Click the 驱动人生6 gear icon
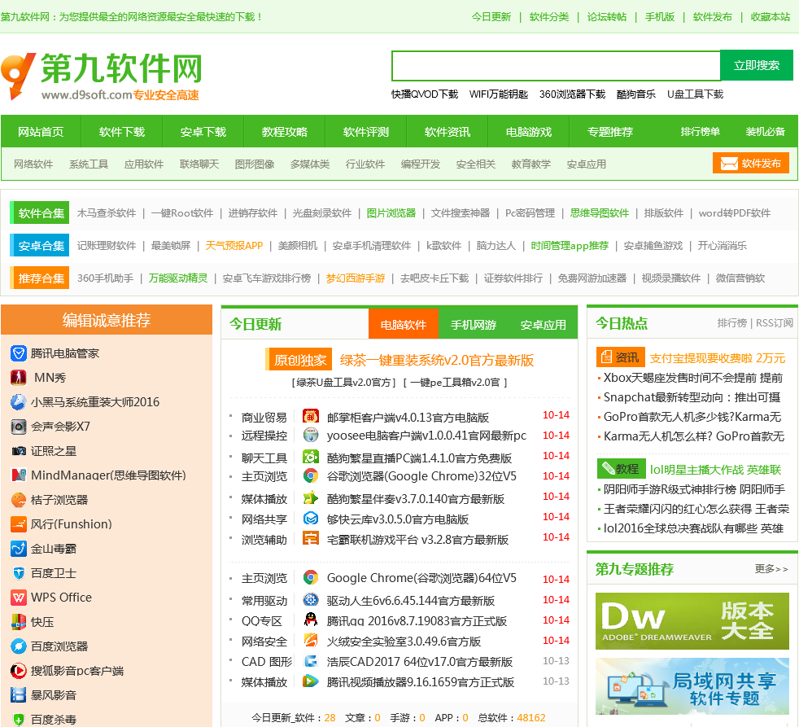Viewport: 799px width, 727px height. (310, 599)
